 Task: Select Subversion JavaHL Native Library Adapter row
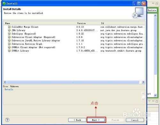(x=74, y=40)
